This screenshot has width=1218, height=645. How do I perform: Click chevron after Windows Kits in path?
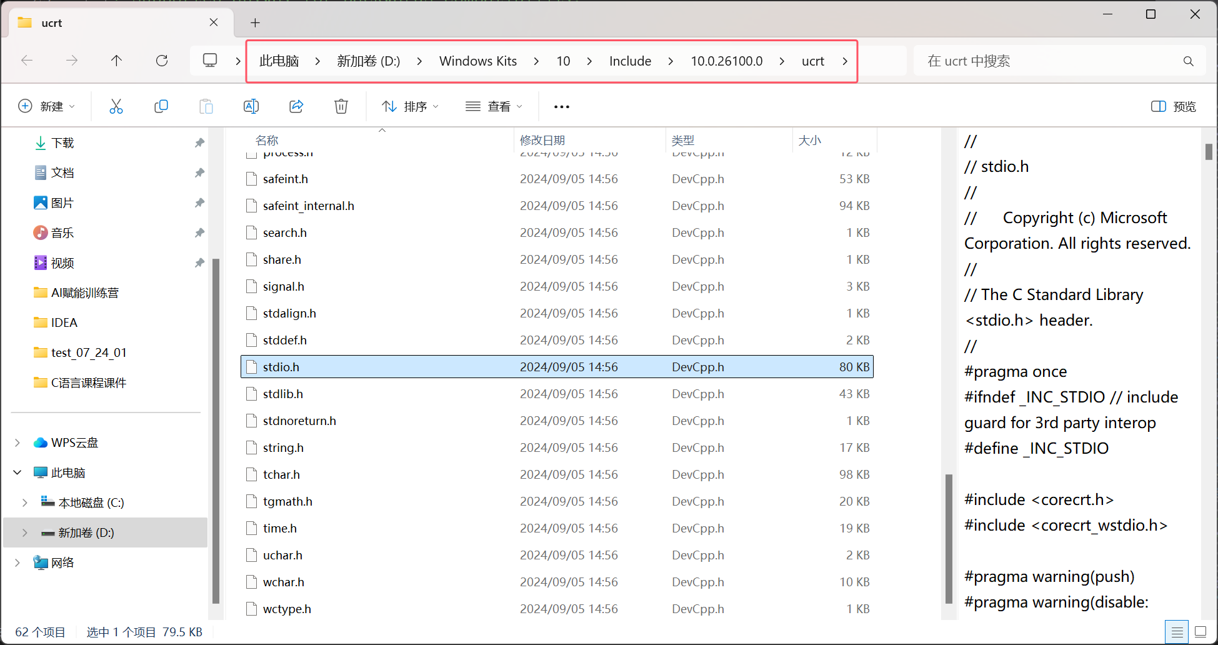point(537,61)
